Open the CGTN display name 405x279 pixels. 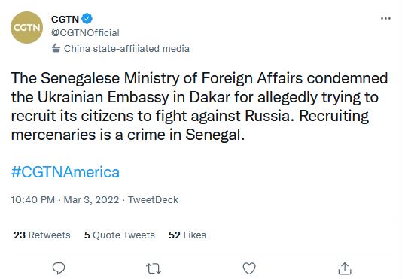click(65, 19)
